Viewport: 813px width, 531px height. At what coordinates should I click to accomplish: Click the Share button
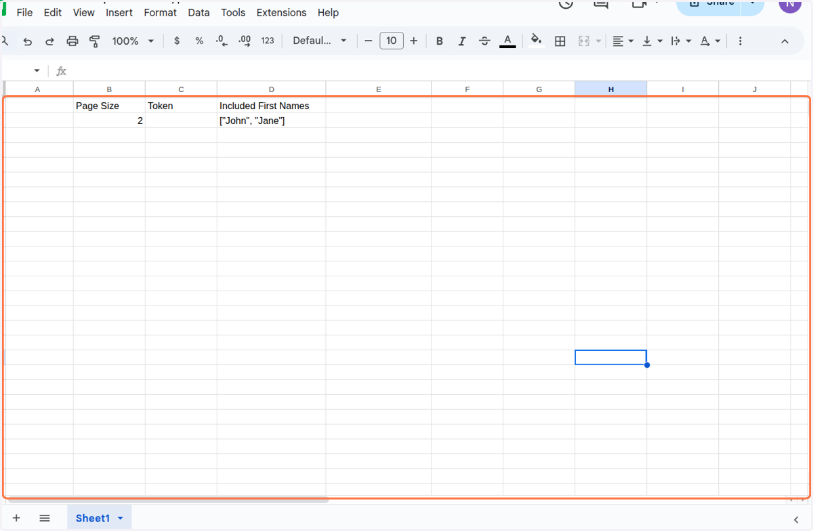(x=709, y=4)
